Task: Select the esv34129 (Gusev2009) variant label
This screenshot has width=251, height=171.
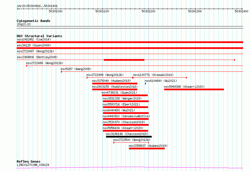Action: 34,45
